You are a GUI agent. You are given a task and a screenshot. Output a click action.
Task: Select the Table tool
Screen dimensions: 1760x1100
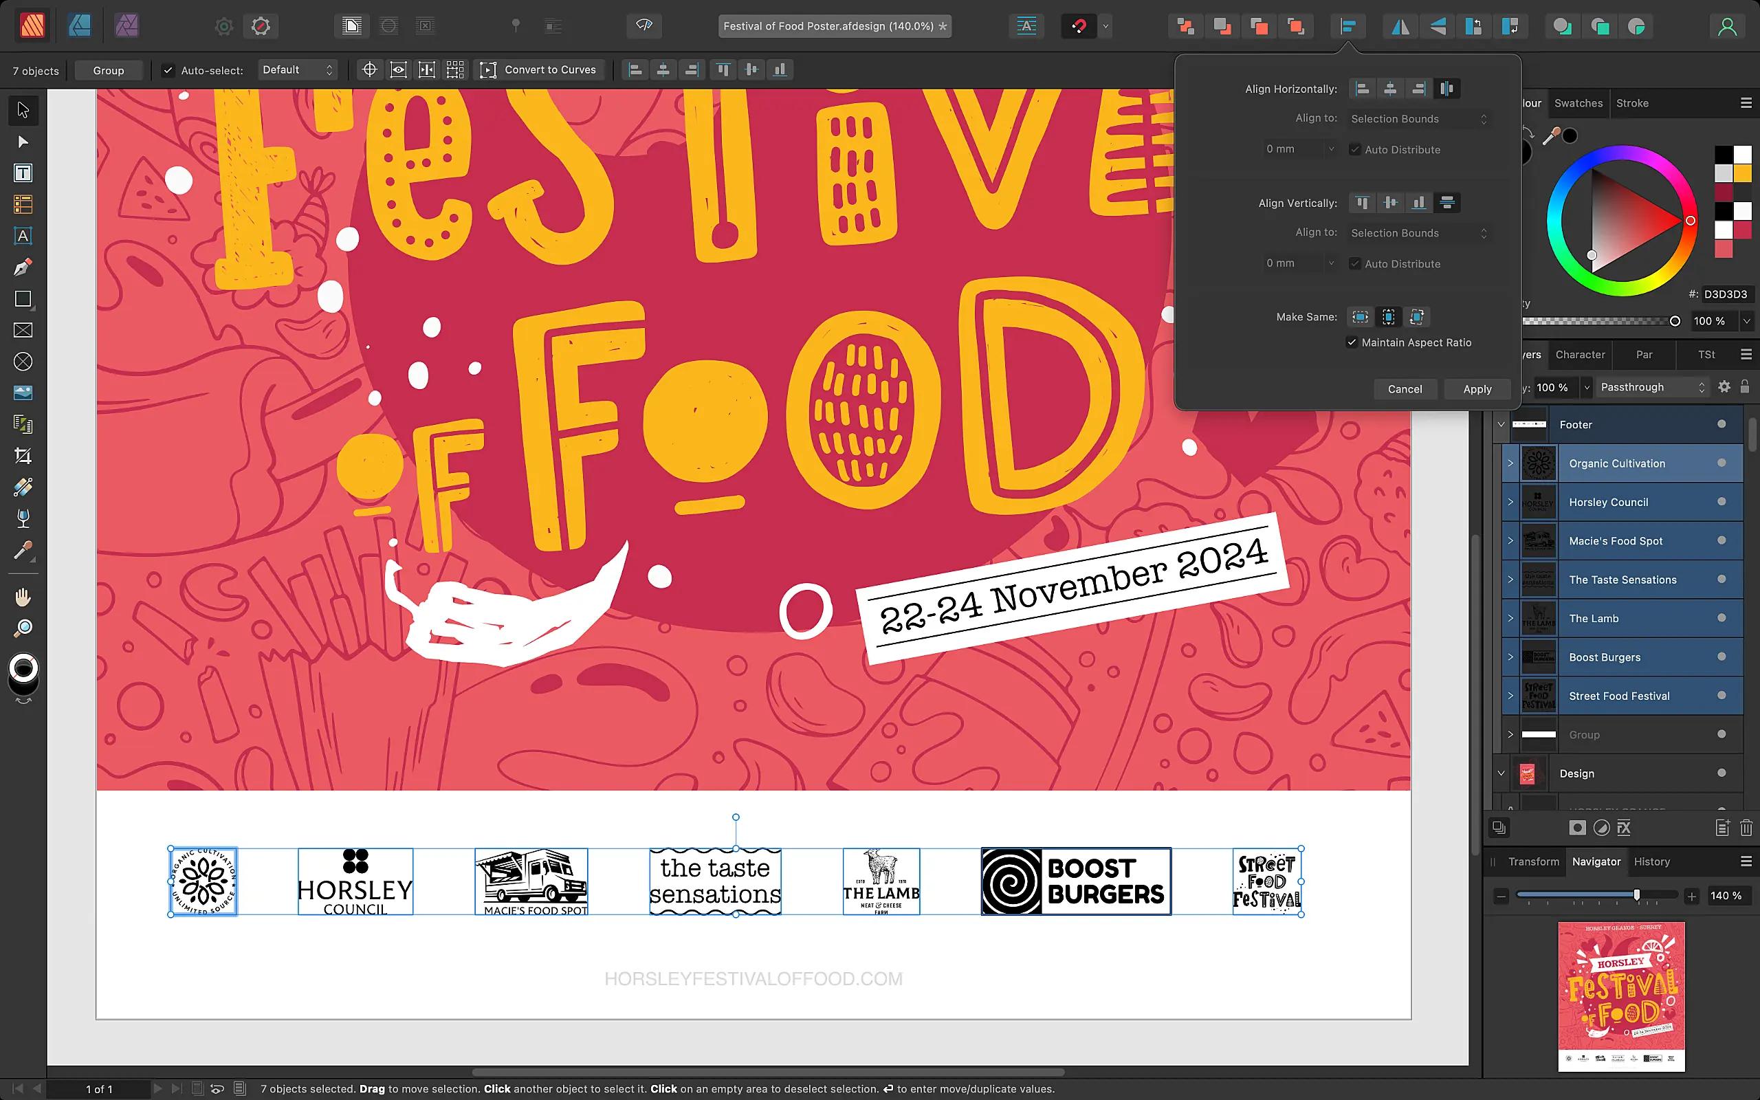pos(23,204)
